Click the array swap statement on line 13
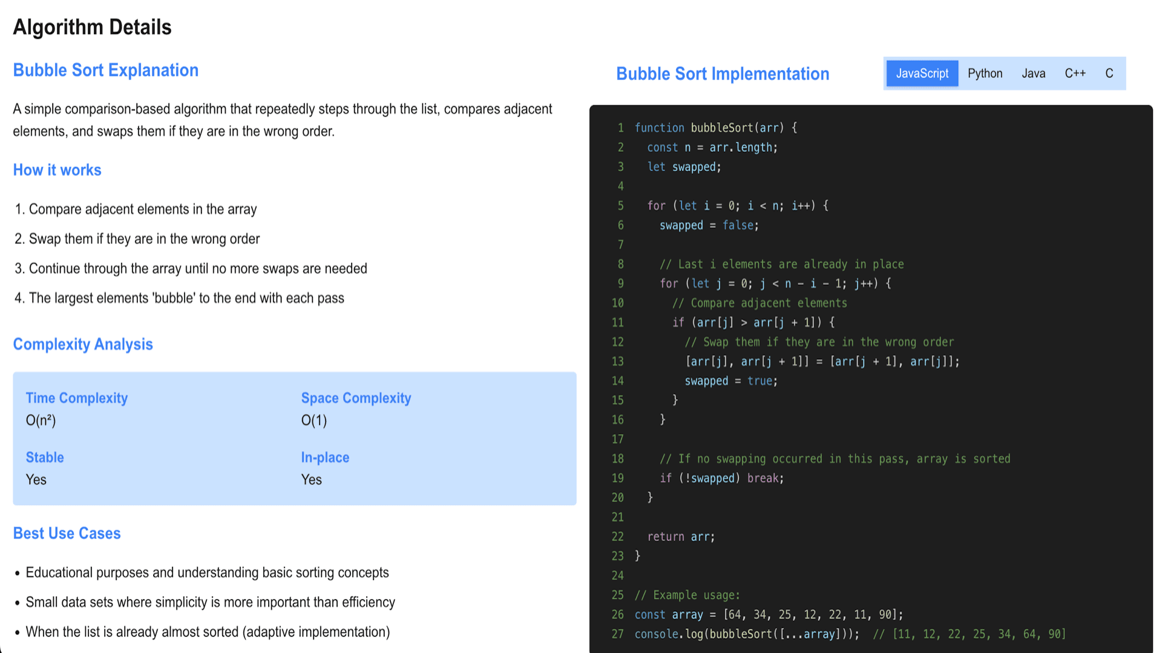 (822, 362)
